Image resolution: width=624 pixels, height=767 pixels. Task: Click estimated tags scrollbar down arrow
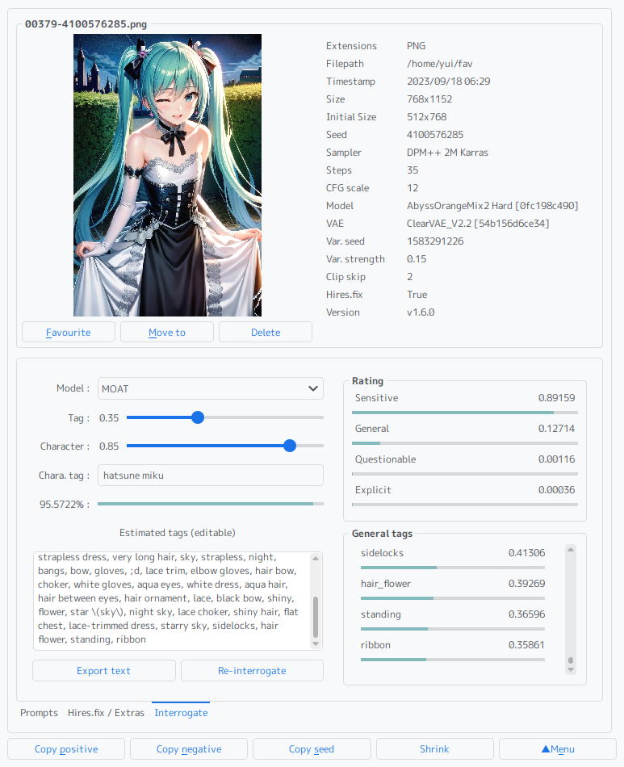pyautogui.click(x=316, y=643)
